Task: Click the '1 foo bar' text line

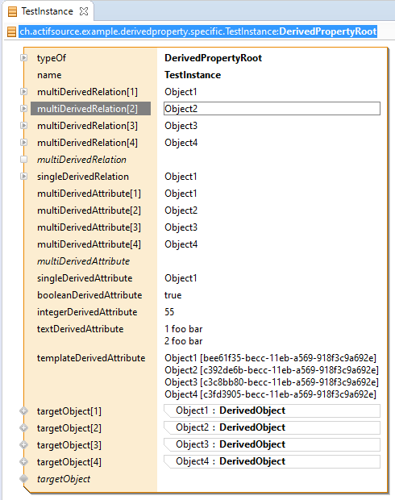Action: point(183,329)
